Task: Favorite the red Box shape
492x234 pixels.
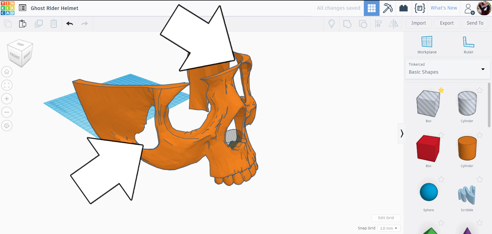Action: (x=441, y=135)
